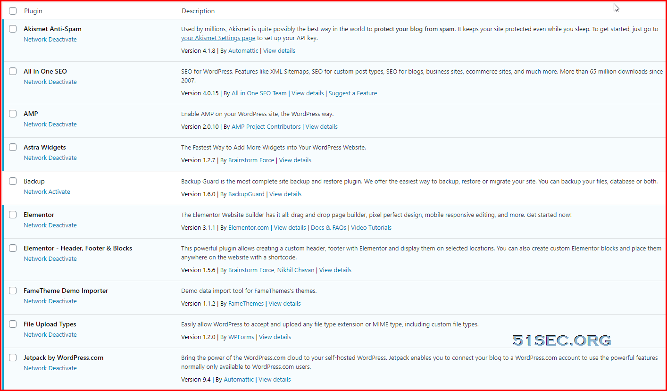
Task: Click Network Deactivate under the plugin named just Elementor
Action: tap(50, 225)
